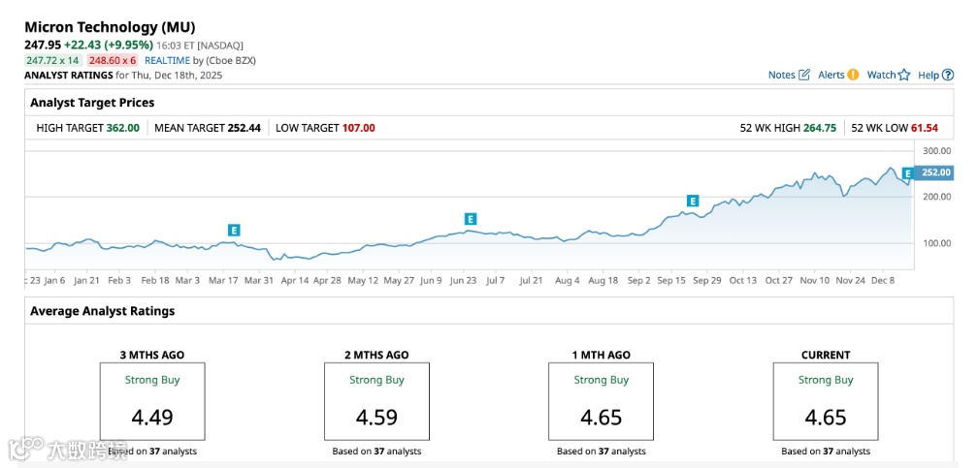Click the Aug 4 date label on chart

(567, 280)
